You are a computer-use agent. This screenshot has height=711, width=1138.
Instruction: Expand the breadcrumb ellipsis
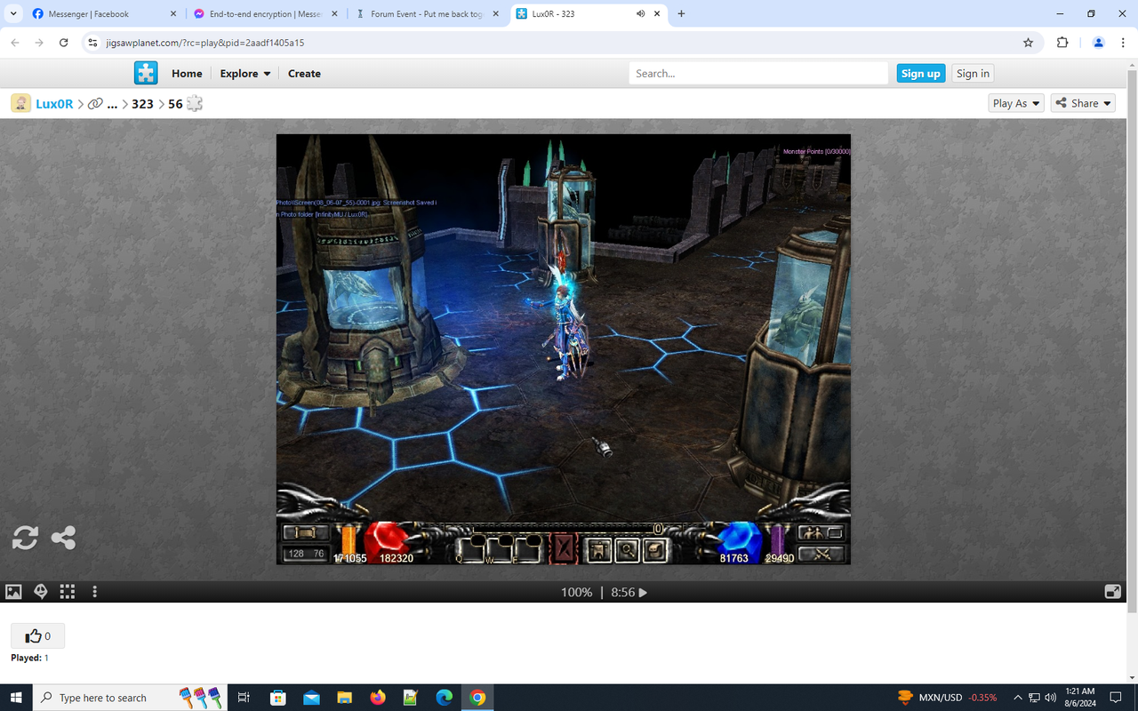[112, 104]
